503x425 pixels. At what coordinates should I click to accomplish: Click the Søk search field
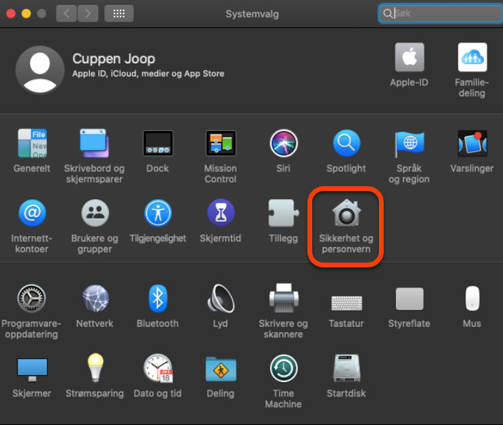pyautogui.click(x=443, y=14)
